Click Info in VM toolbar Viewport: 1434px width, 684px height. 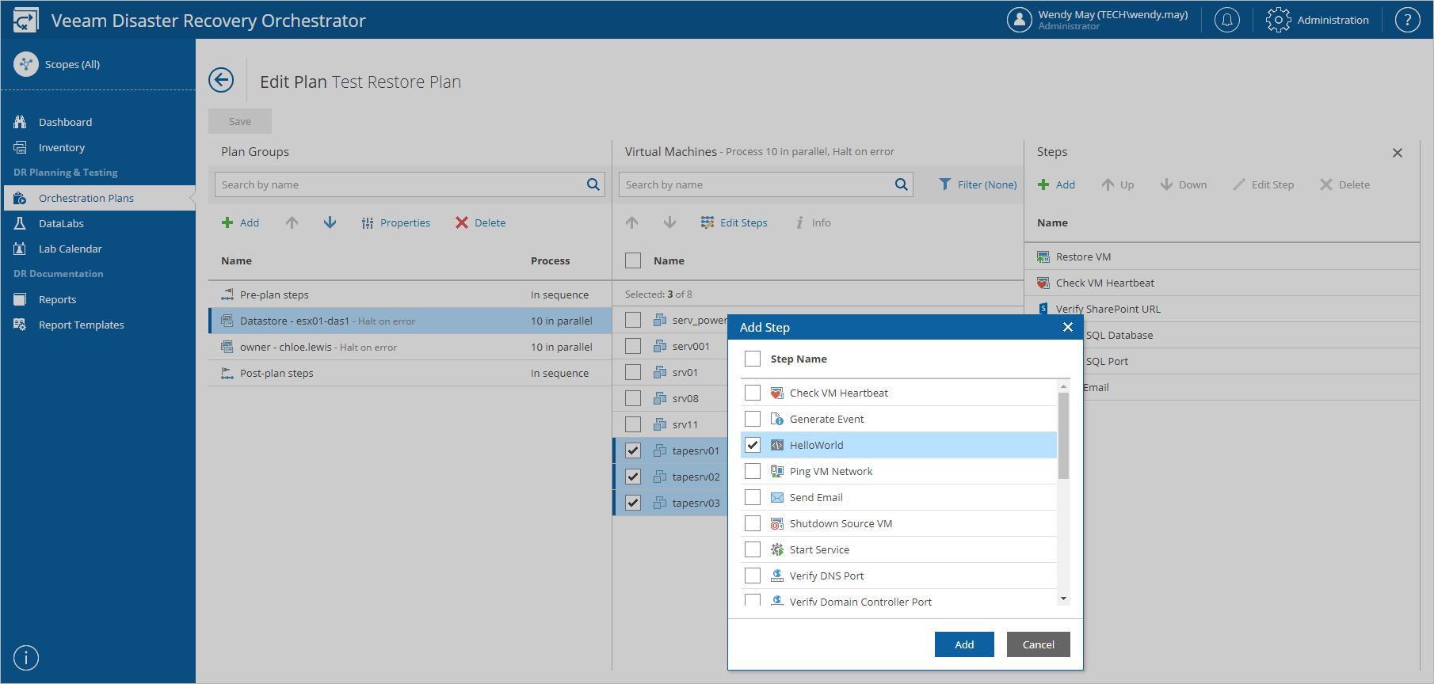tap(813, 222)
